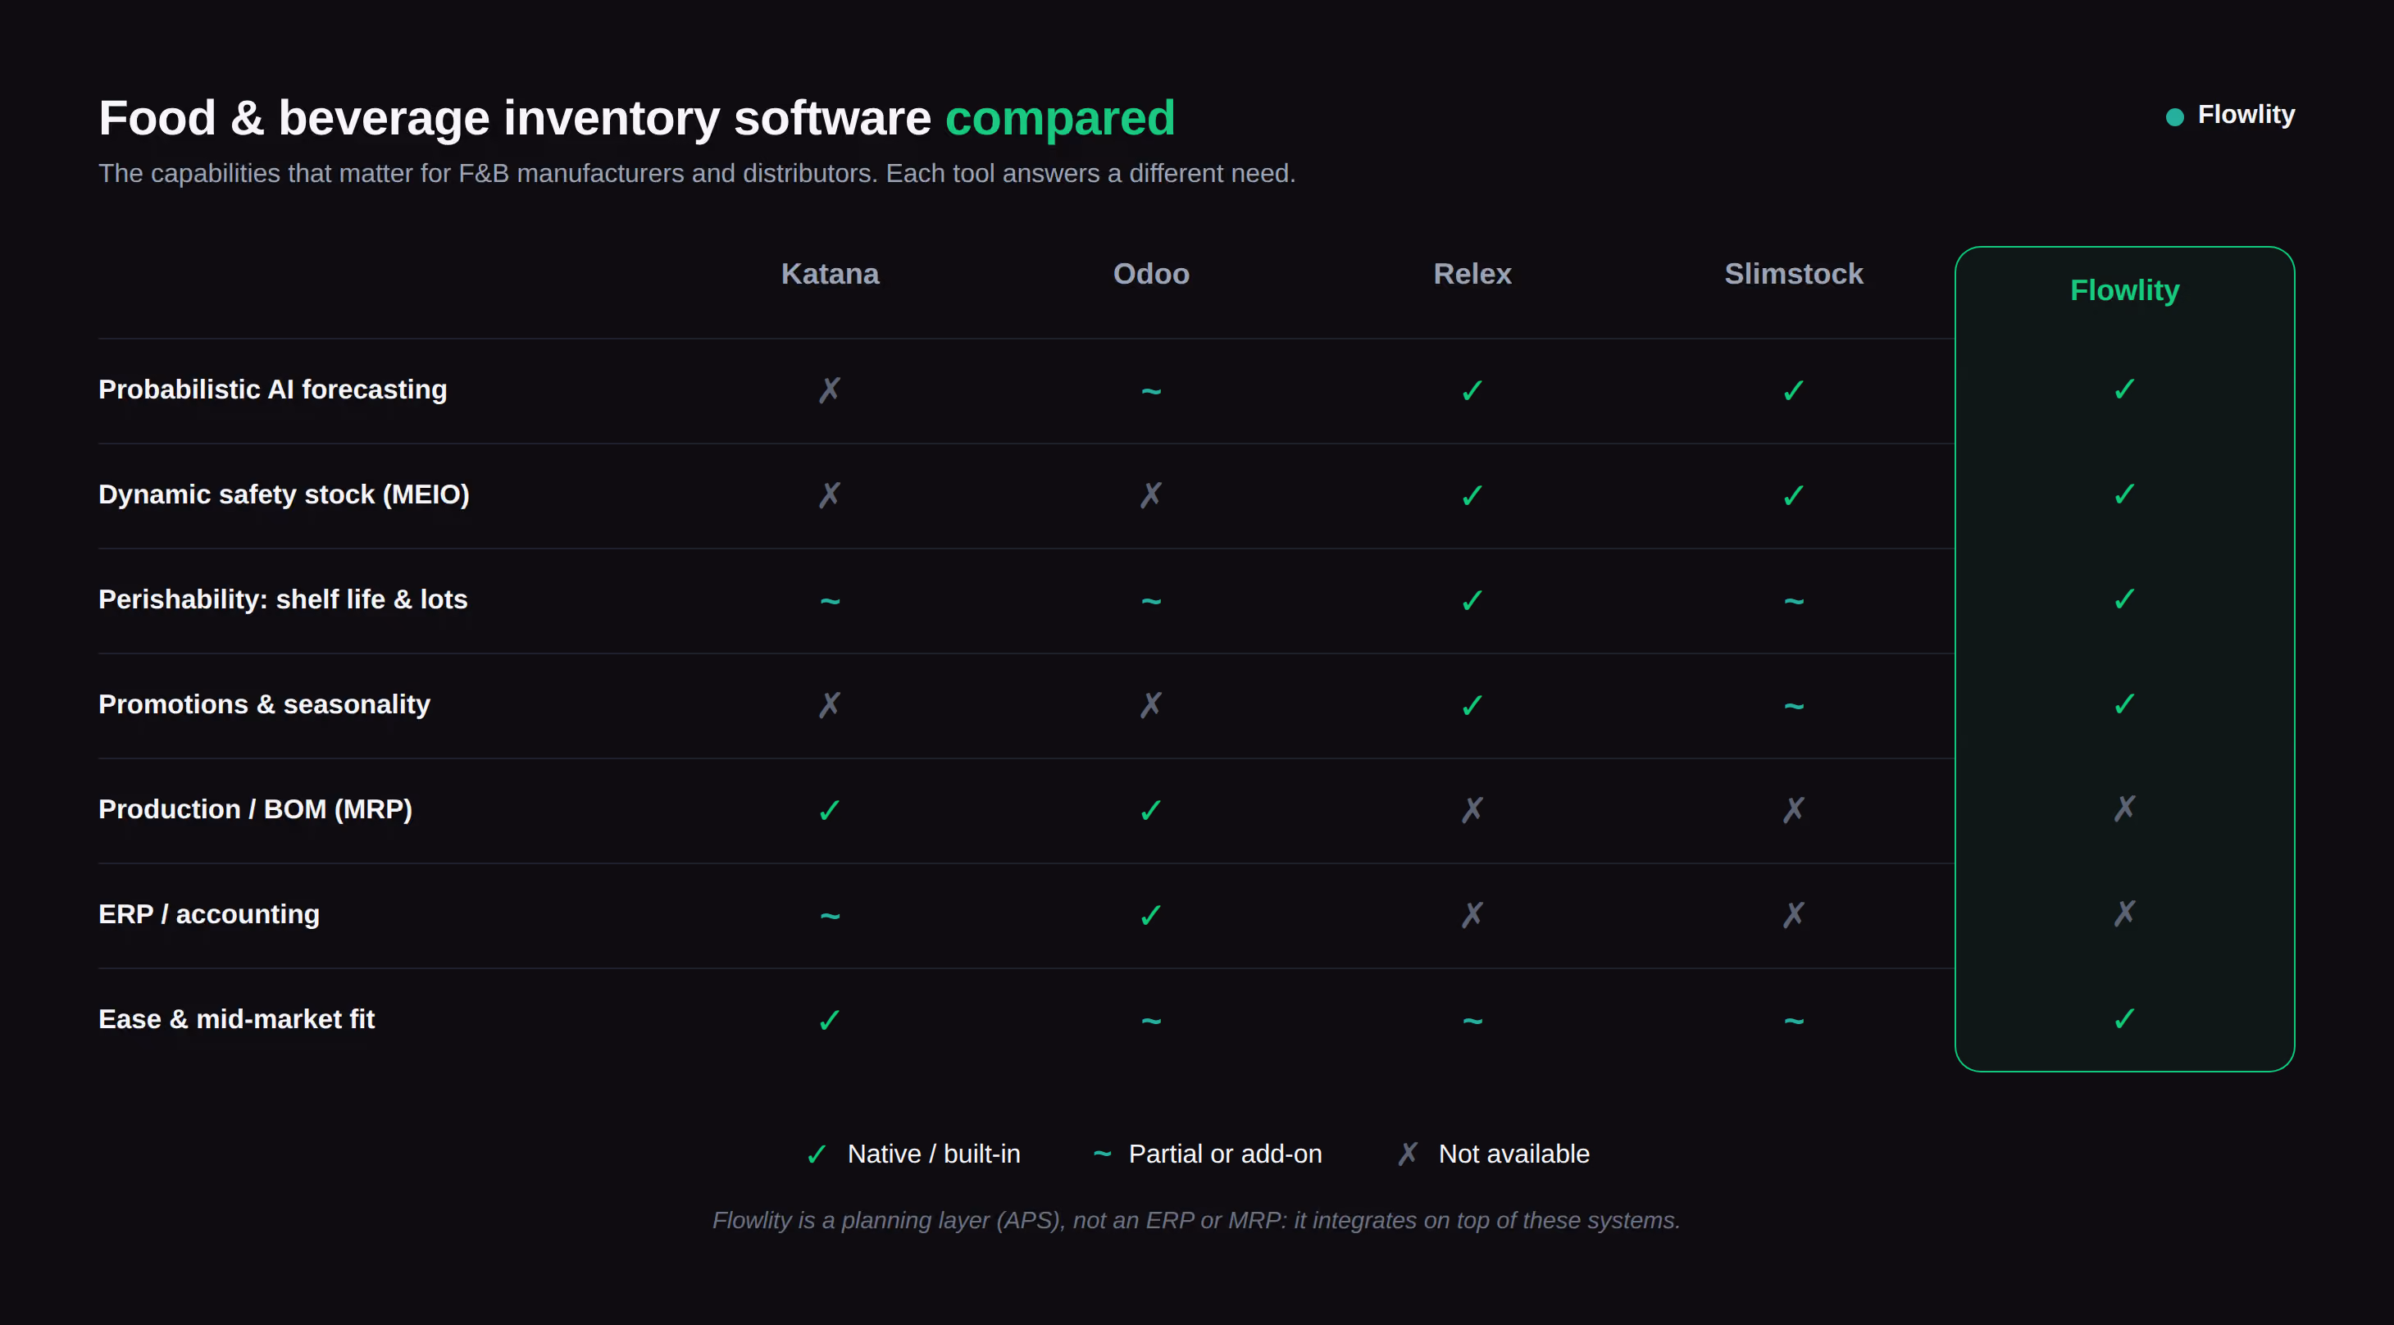Viewport: 2394px width, 1325px height.
Task: Click the Native / built-in legend entry
Action: (913, 1154)
